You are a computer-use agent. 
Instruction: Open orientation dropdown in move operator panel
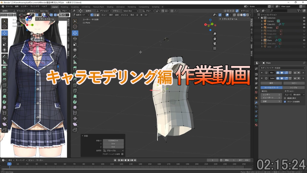(113, 151)
